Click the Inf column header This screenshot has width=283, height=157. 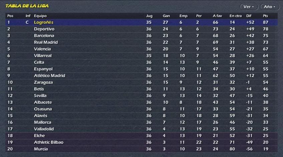pyautogui.click(x=28, y=16)
